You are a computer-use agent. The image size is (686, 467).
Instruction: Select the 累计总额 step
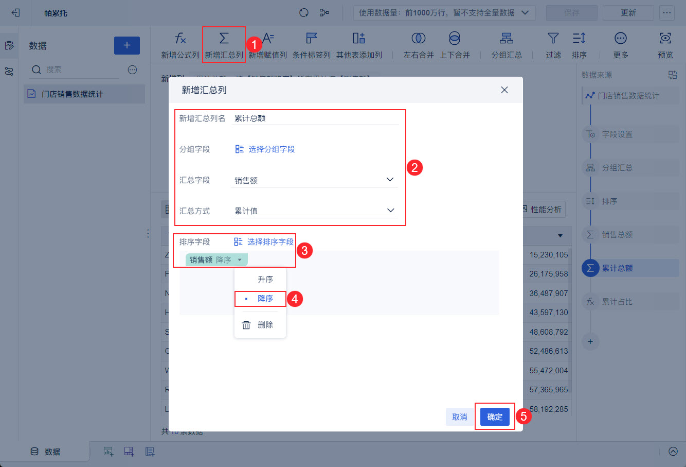[631, 268]
